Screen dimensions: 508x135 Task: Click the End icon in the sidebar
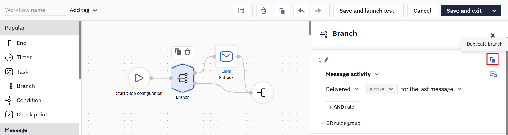pos(9,43)
